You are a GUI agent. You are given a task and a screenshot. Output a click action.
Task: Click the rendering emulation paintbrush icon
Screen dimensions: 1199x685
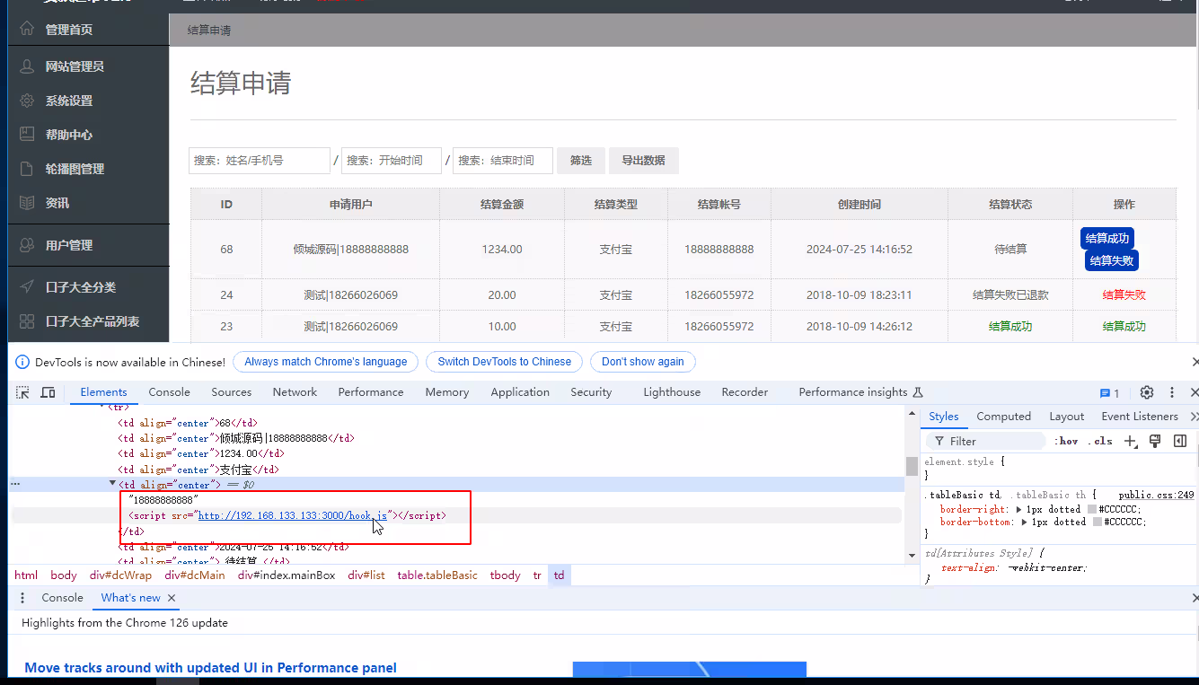click(x=1155, y=441)
